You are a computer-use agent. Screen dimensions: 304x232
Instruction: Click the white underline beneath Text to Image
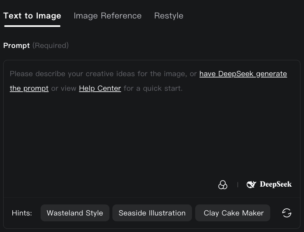(x=32, y=26)
